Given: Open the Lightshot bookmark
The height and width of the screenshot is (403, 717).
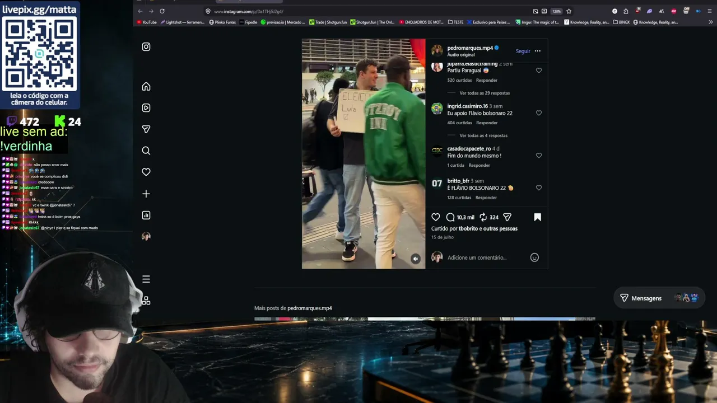Looking at the screenshot, I should (x=182, y=22).
